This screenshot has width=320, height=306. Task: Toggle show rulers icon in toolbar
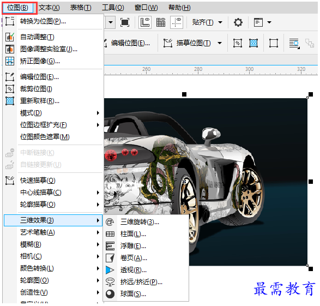145,22
